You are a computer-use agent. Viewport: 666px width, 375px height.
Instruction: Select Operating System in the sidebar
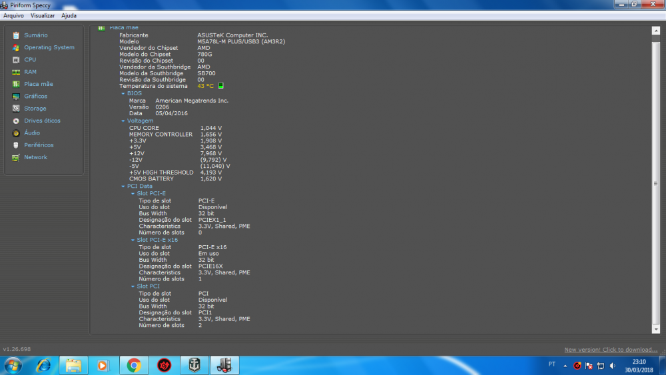coord(49,48)
